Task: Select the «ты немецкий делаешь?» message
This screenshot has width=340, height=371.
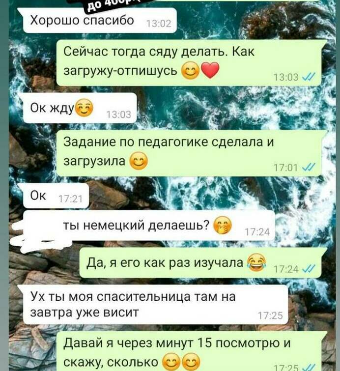Action: (149, 226)
